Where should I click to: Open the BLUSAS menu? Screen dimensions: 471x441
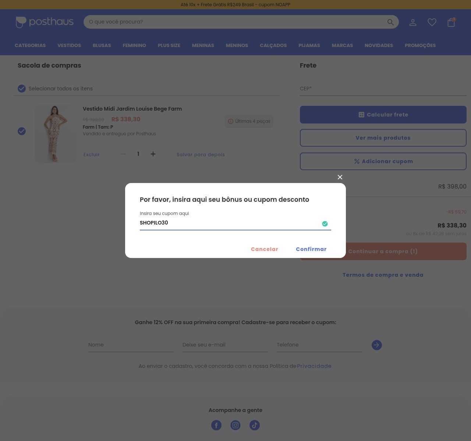[x=102, y=46]
